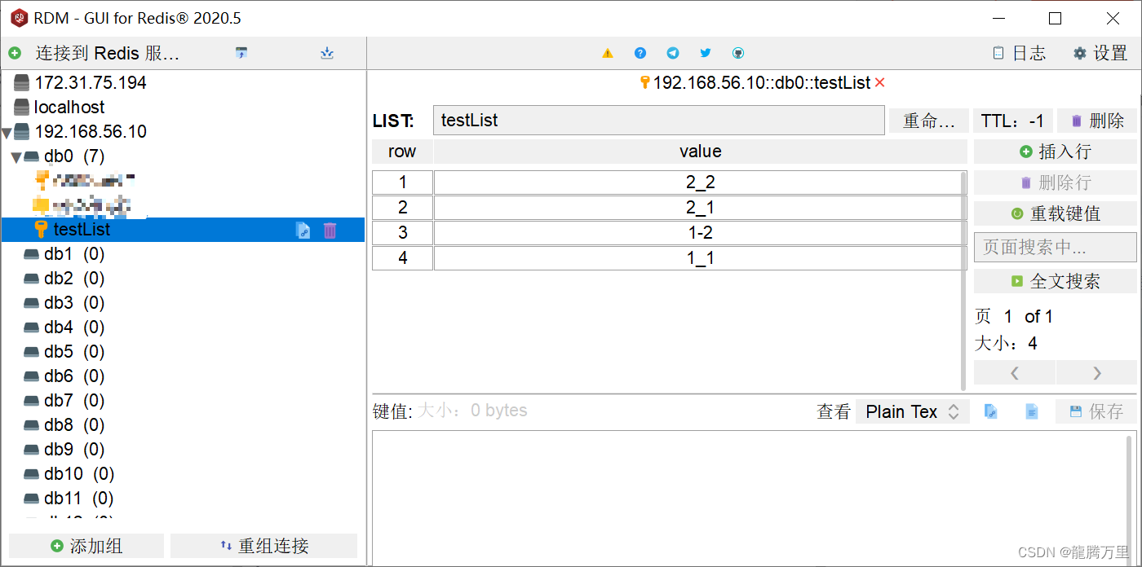
Task: Click the purple trash icon on testList row
Action: [x=330, y=231]
